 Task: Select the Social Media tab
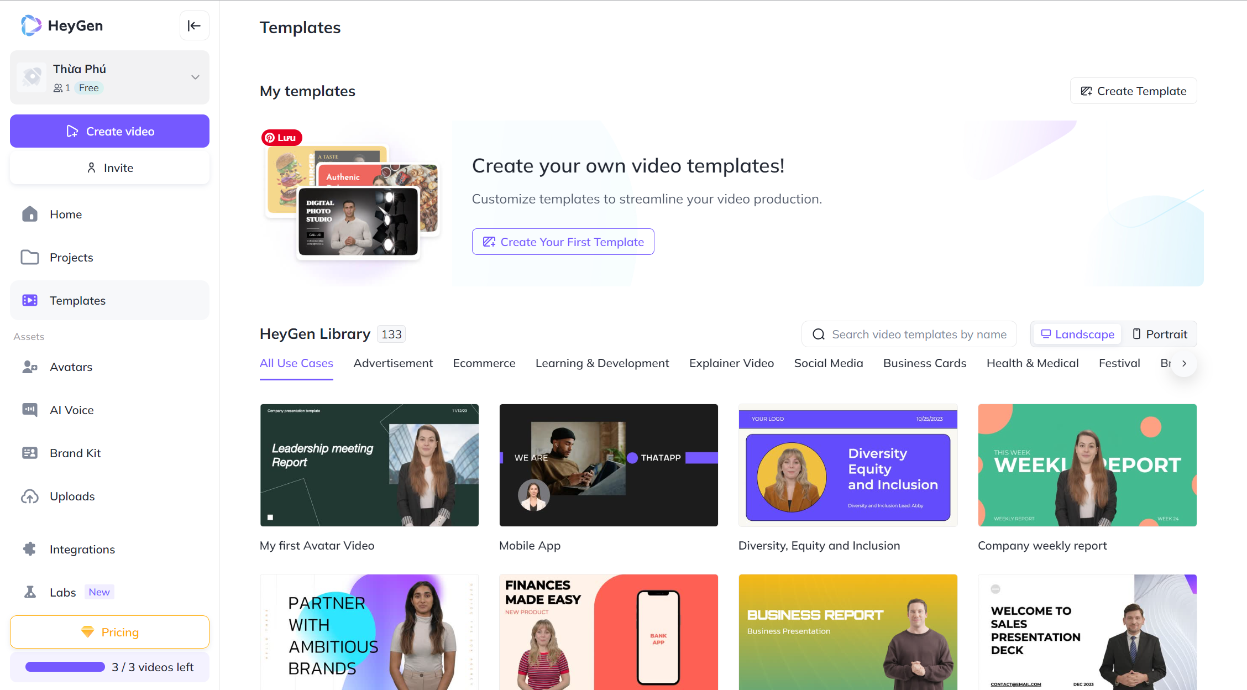click(x=828, y=364)
